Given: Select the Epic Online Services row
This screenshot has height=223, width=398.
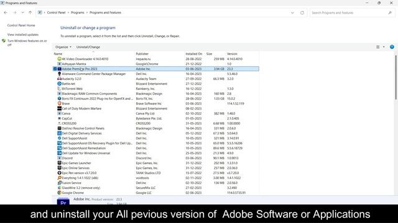Looking at the screenshot, I should (x=156, y=168).
